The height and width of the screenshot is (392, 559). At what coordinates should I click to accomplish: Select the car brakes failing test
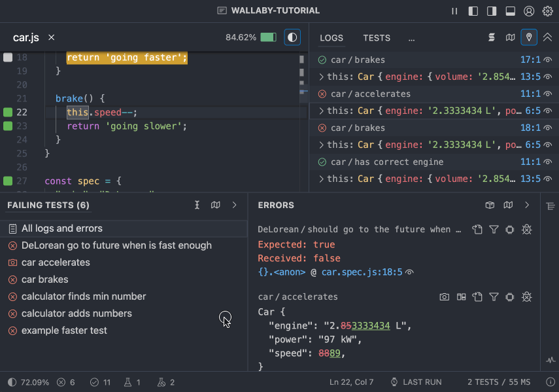[124, 279]
